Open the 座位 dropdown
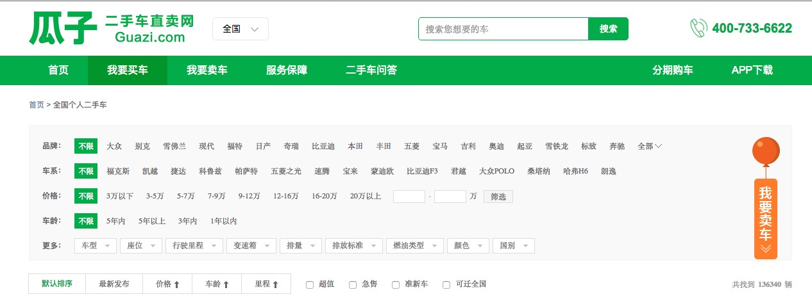This screenshot has height=299, width=812. pos(141,246)
